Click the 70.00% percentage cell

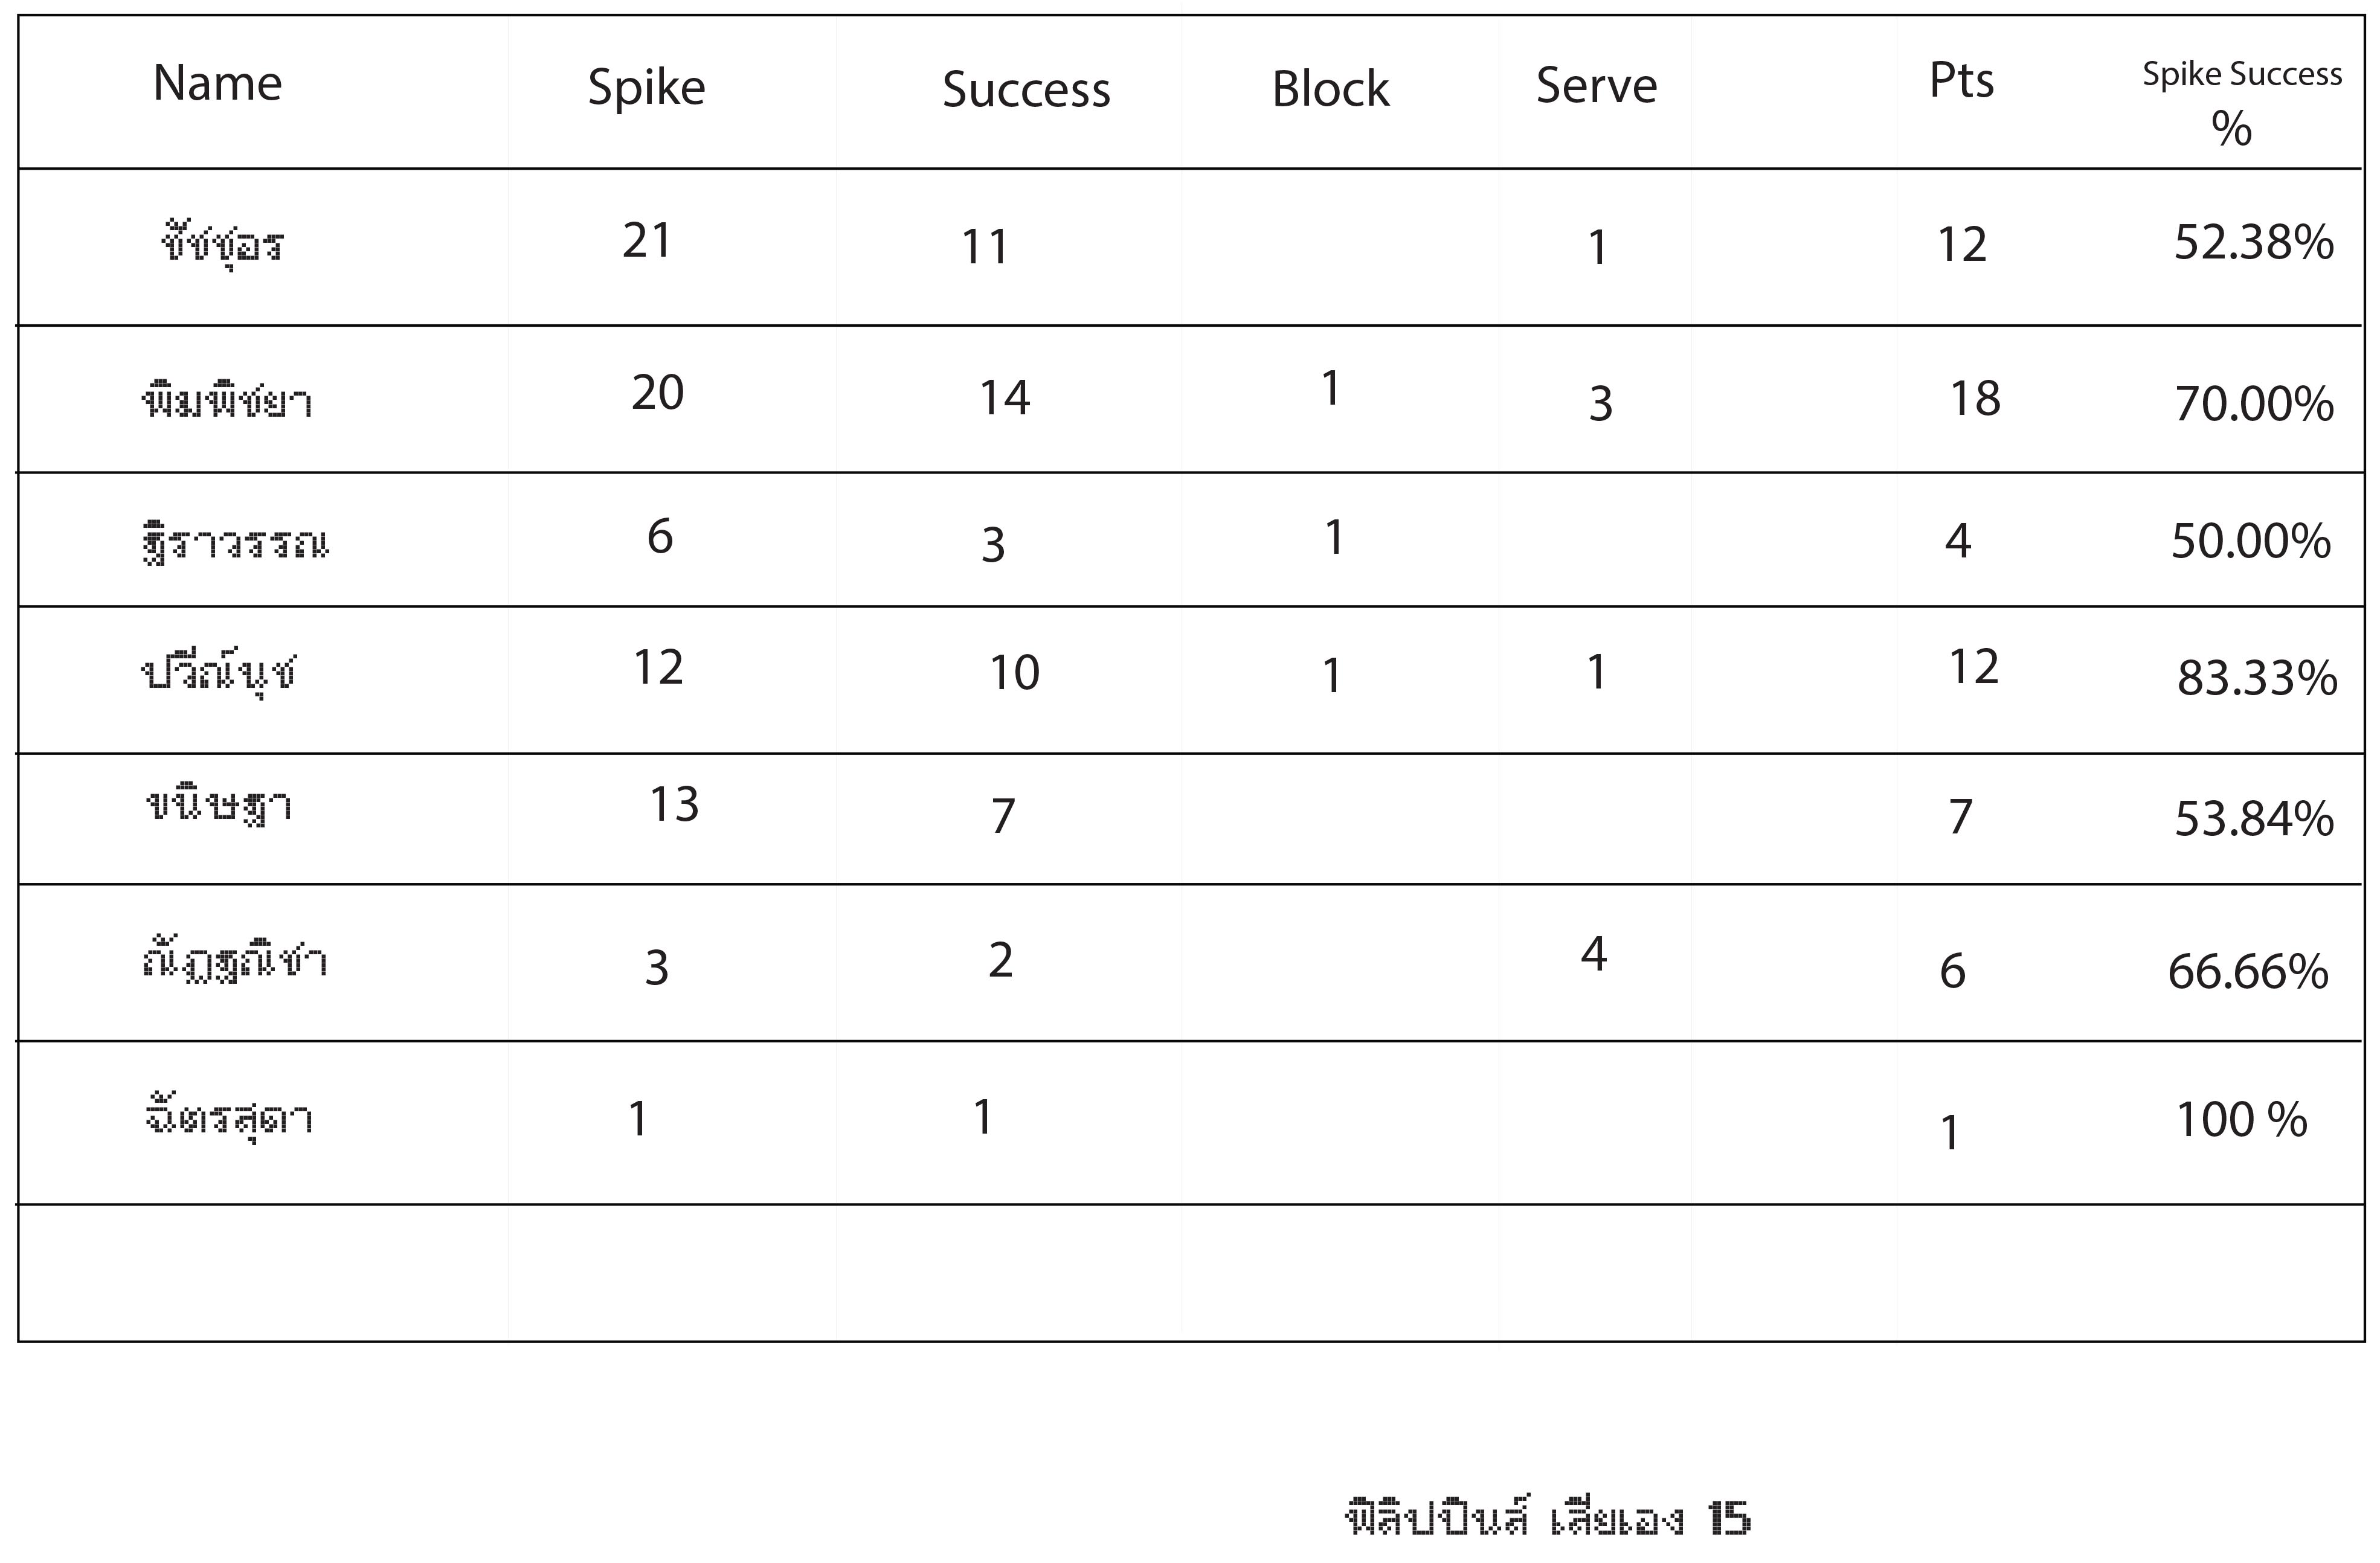pos(2253,404)
